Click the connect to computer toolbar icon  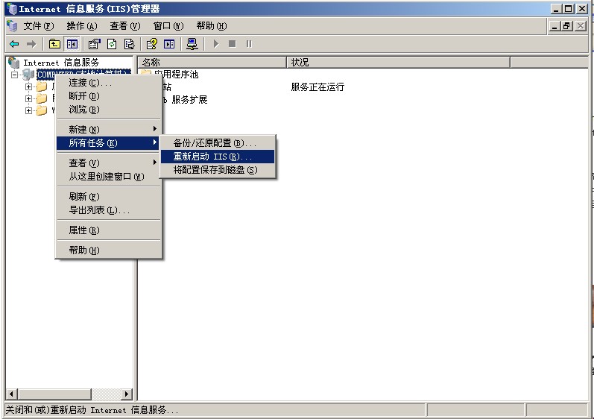point(192,44)
